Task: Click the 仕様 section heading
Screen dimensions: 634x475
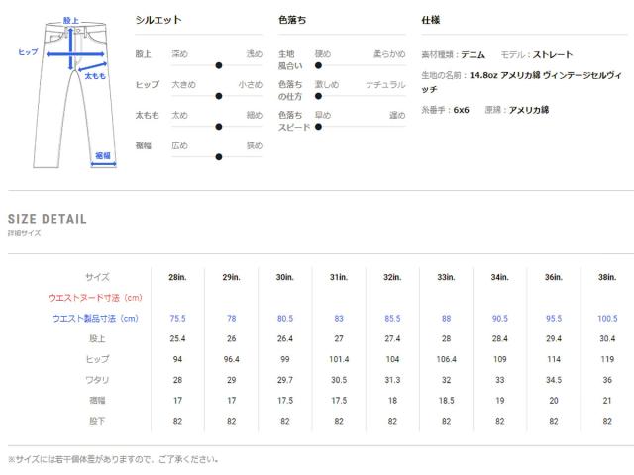Action: point(431,20)
